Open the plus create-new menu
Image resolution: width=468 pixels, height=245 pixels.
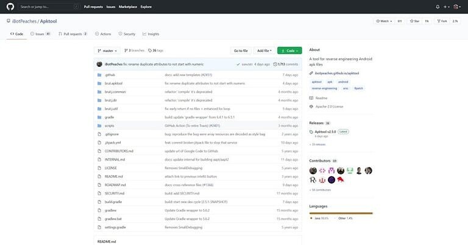coord(447,7)
